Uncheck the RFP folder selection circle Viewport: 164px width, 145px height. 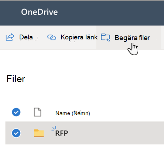(16, 133)
